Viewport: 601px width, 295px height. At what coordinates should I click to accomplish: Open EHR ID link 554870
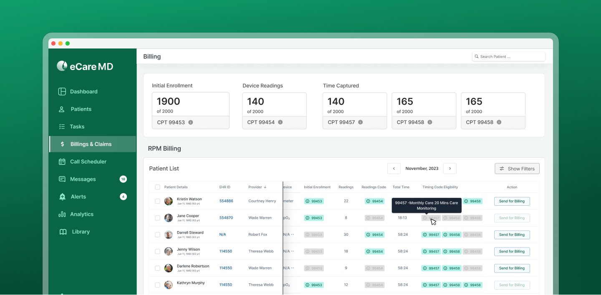pos(226,218)
